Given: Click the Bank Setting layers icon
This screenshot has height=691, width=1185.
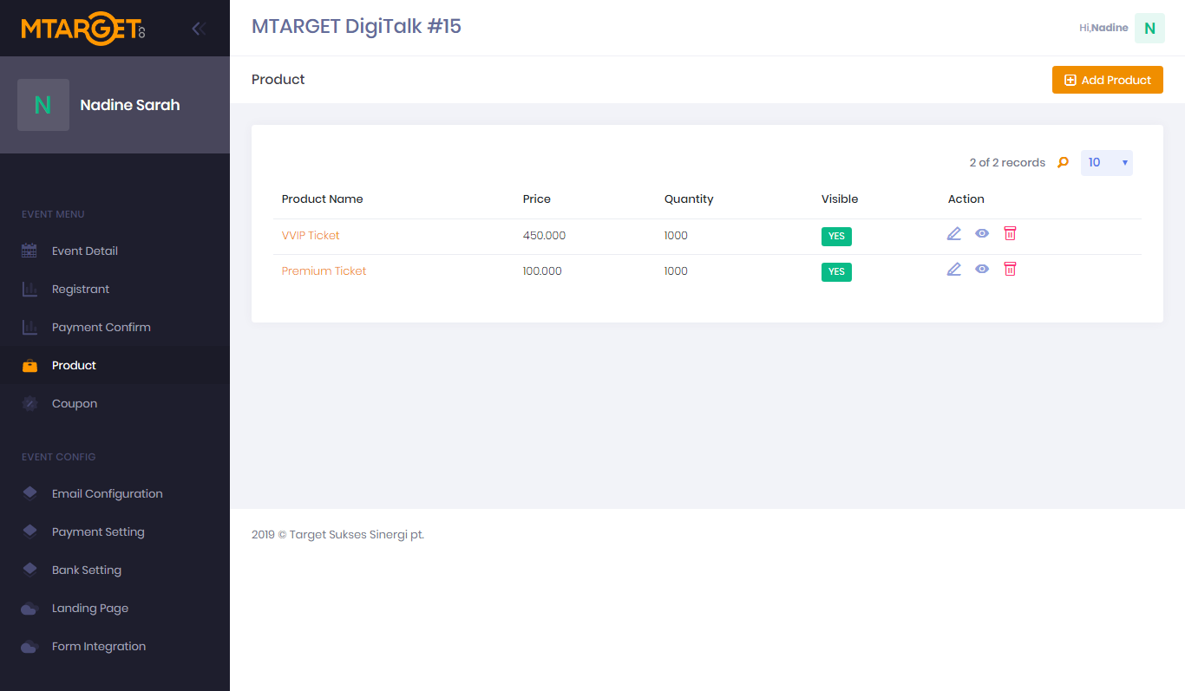Looking at the screenshot, I should (29, 570).
